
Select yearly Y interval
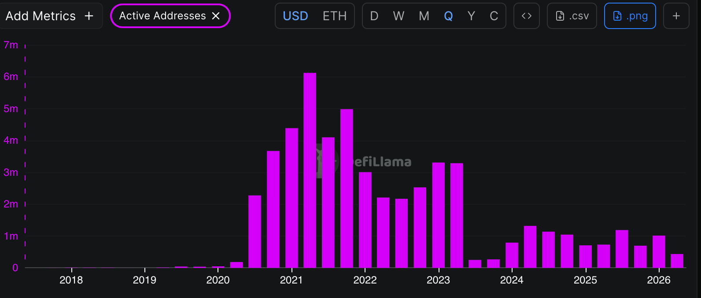point(471,16)
